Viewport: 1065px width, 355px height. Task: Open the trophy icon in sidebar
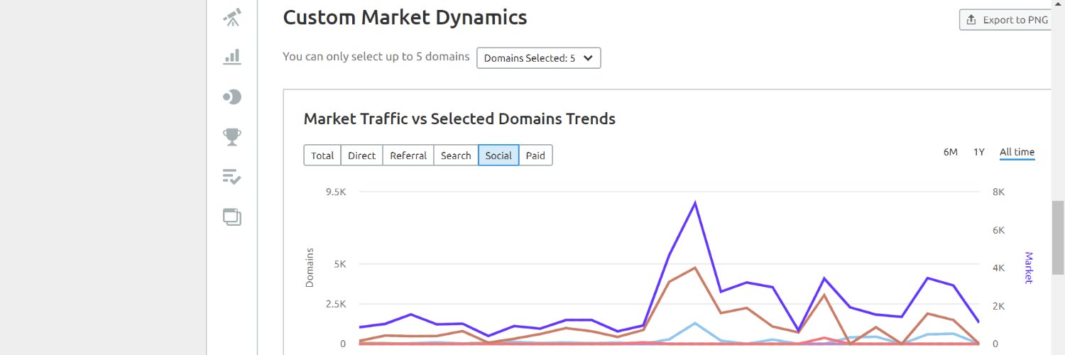pos(232,136)
